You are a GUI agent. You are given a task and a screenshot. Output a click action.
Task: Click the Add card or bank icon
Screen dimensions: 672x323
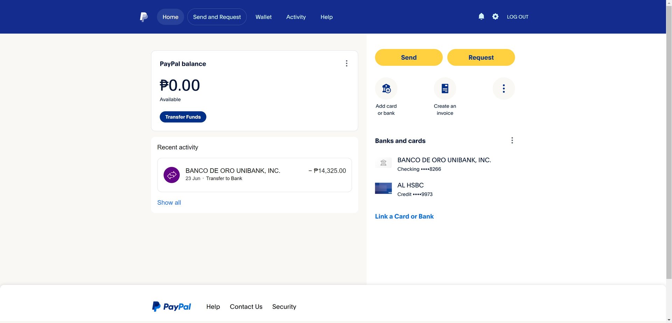pyautogui.click(x=386, y=89)
